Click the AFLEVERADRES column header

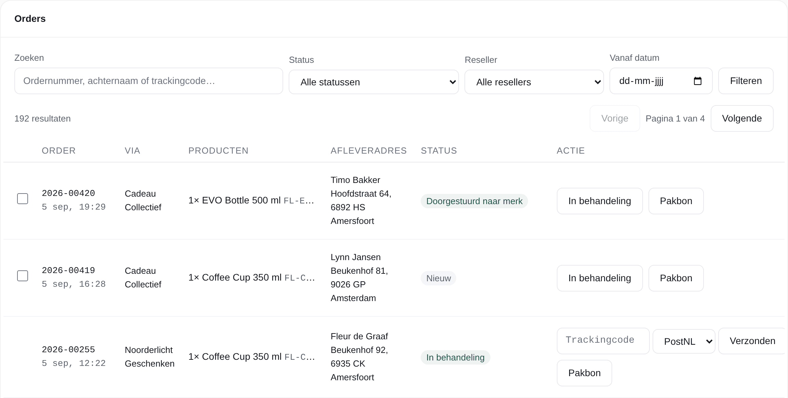point(369,151)
